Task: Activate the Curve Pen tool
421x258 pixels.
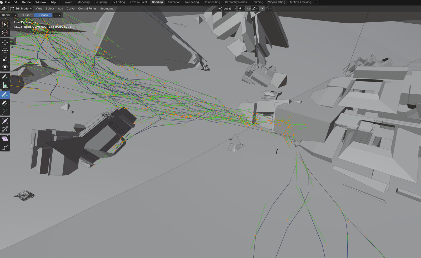Action: (5, 103)
